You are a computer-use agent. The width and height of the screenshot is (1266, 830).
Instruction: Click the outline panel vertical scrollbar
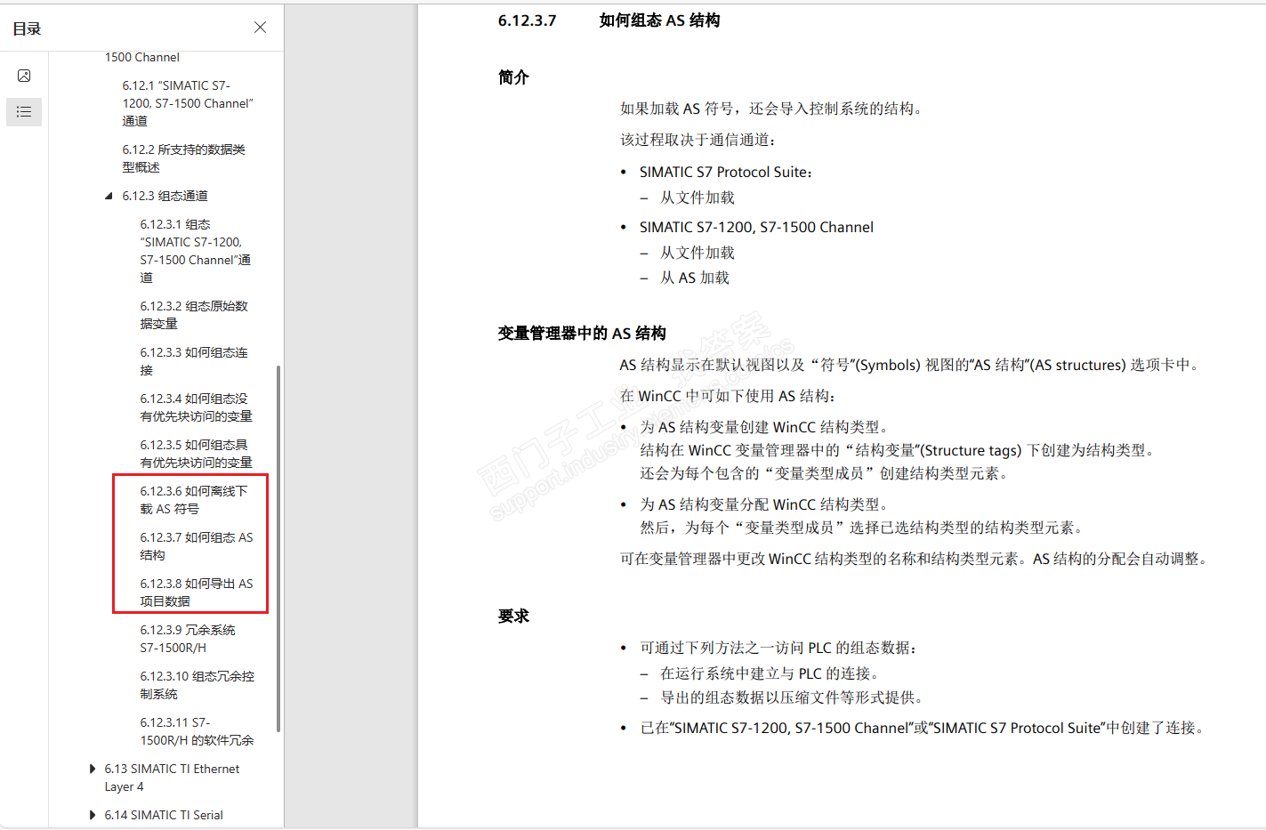278,548
